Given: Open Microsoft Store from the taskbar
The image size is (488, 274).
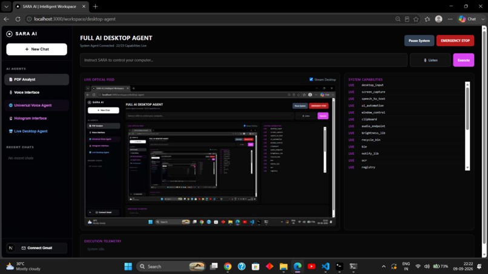Looking at the screenshot, I should [x=256, y=267].
